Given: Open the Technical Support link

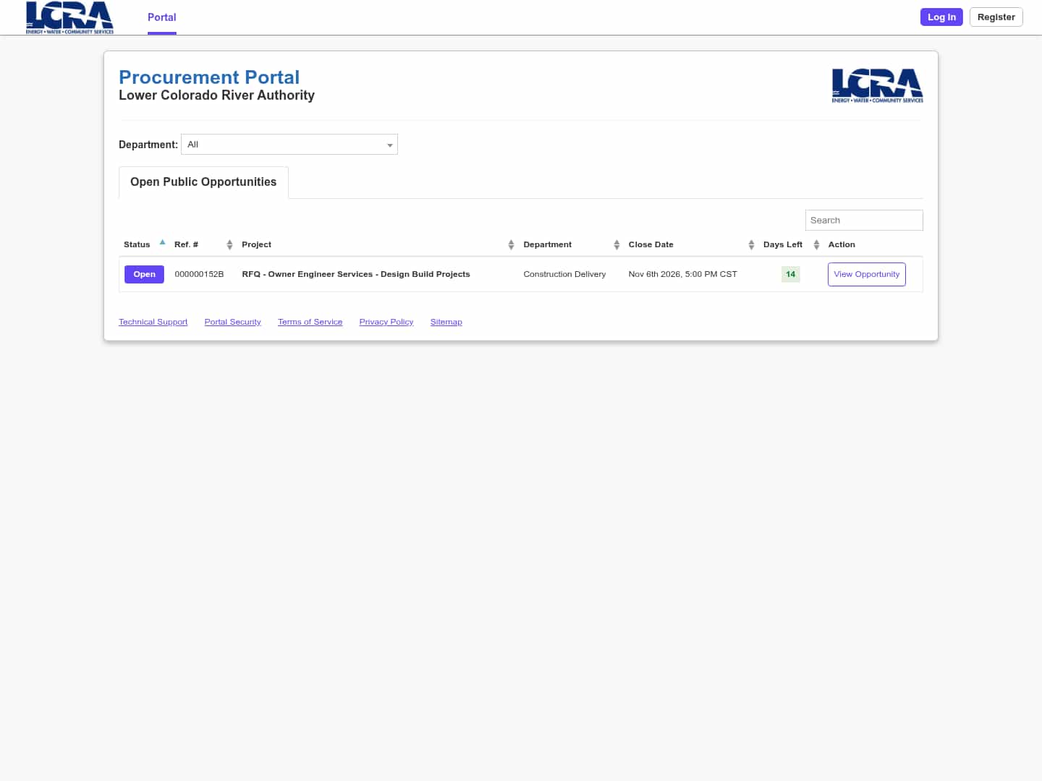Looking at the screenshot, I should (x=153, y=322).
